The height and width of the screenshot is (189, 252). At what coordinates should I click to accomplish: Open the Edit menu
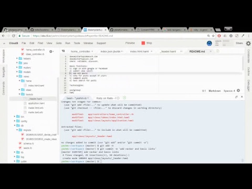(32, 43)
